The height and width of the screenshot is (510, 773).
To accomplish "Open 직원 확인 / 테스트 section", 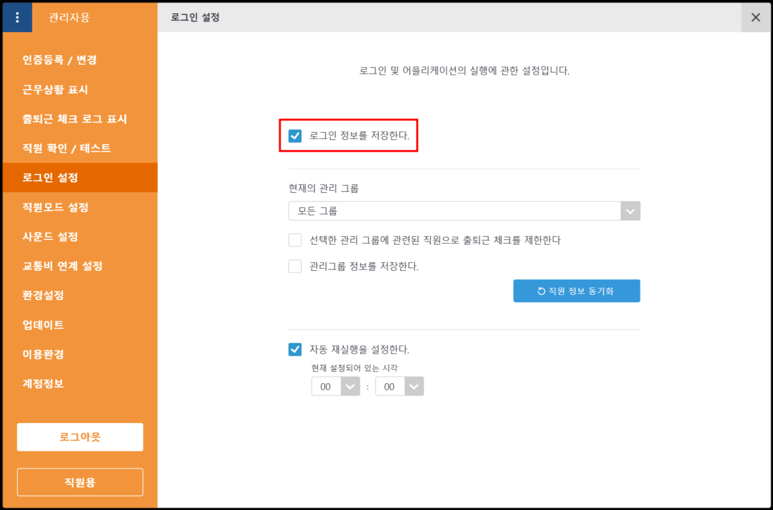I will [67, 148].
